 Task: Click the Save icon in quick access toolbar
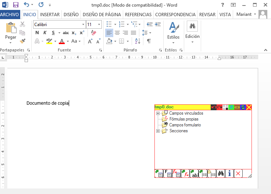tap(16, 5)
